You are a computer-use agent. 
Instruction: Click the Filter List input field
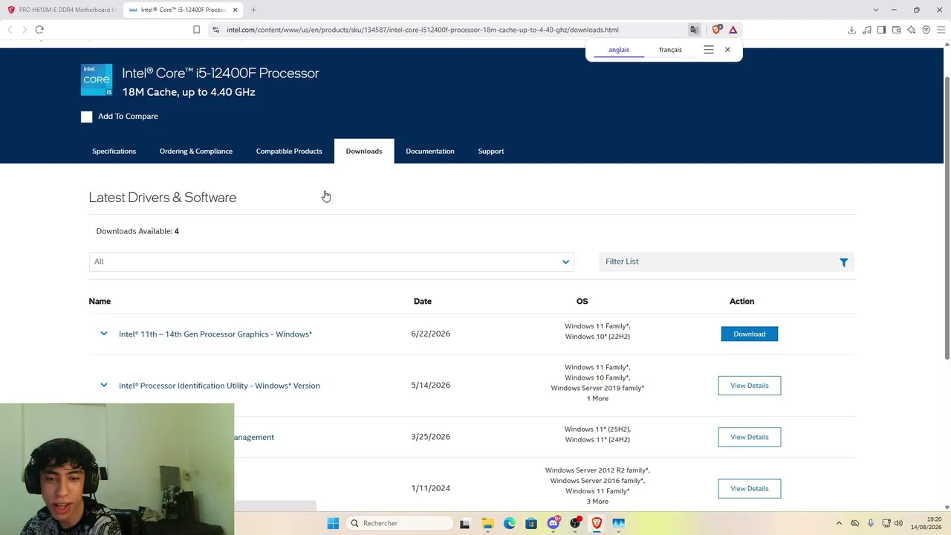coord(727,262)
